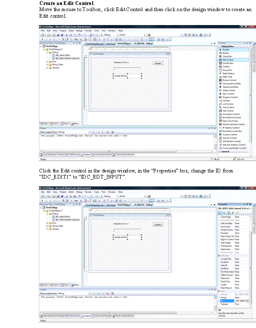Click the Tabstop property in Properties
This screenshot has width=256, height=328.
pos(235,304)
